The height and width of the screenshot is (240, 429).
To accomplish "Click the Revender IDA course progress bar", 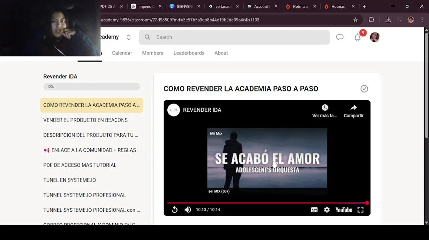I will (92, 86).
